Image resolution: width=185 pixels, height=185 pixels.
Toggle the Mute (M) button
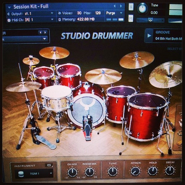click(x=131, y=18)
